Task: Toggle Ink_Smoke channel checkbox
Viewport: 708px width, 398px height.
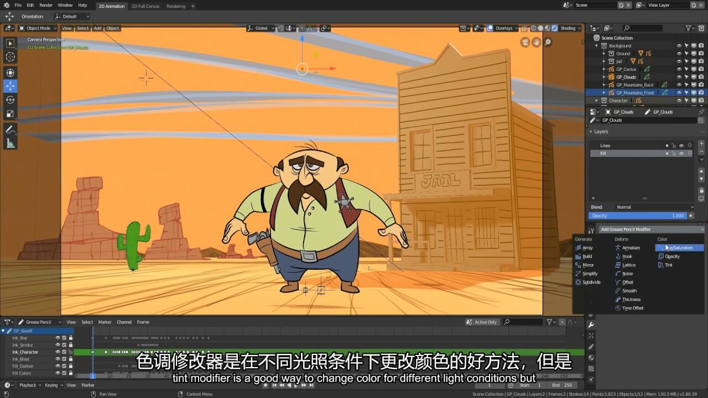Action: 64,345
